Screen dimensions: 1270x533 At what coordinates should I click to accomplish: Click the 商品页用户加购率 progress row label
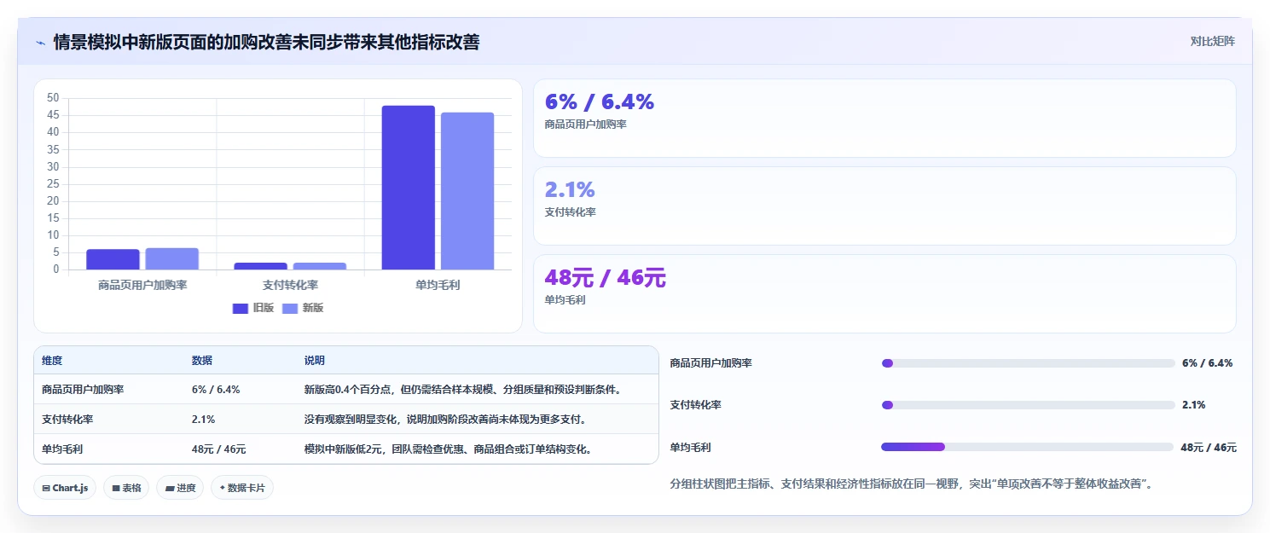pos(711,363)
